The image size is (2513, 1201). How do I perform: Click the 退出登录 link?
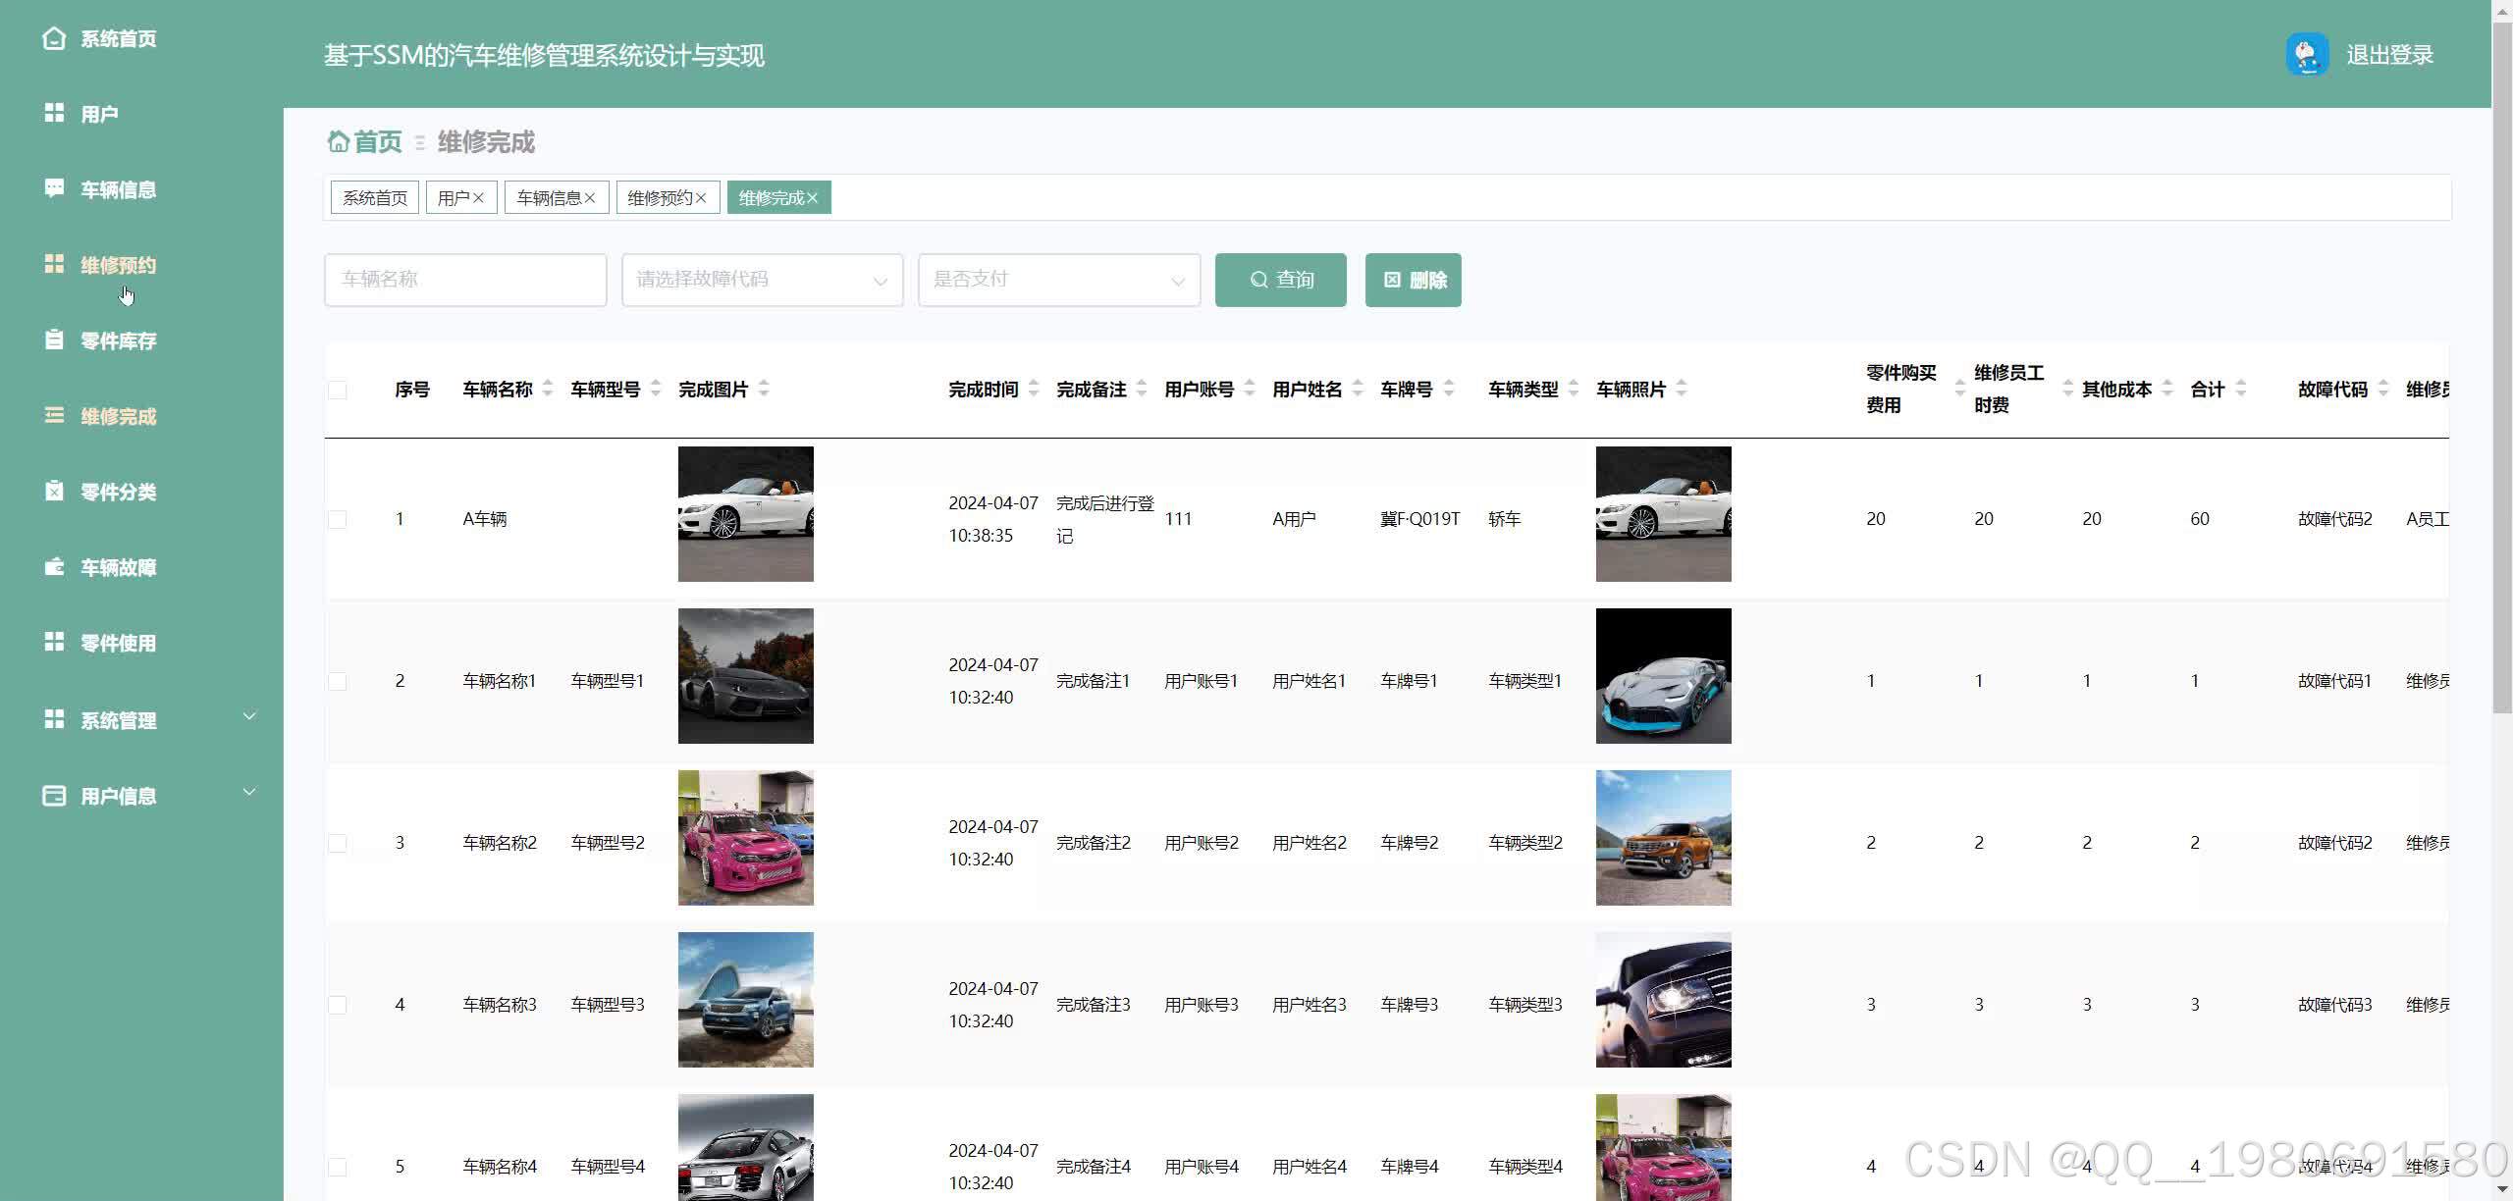point(2388,54)
